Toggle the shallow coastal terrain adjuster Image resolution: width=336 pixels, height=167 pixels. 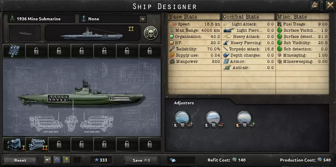213,117
